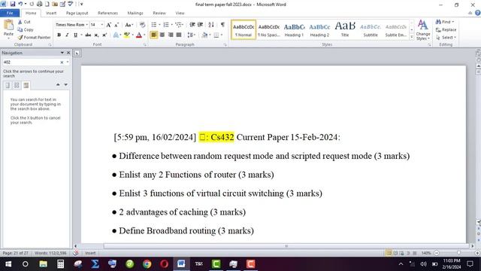
Task: Adjust the zoom slider in status bar
Action: click(x=458, y=253)
